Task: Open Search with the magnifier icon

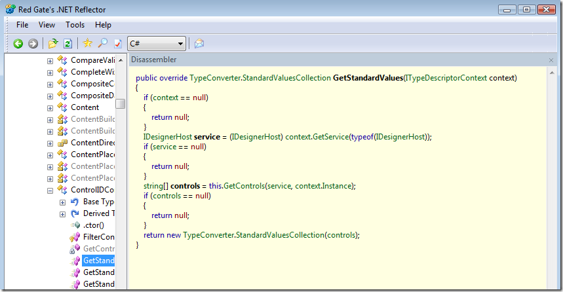Action: [x=103, y=43]
